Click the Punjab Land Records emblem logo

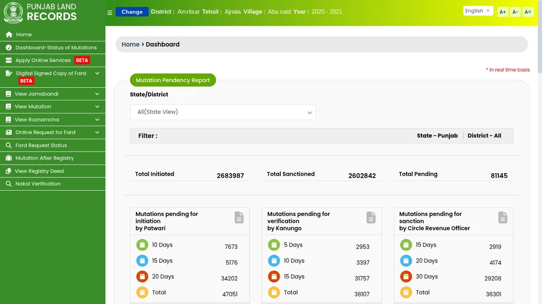click(13, 13)
